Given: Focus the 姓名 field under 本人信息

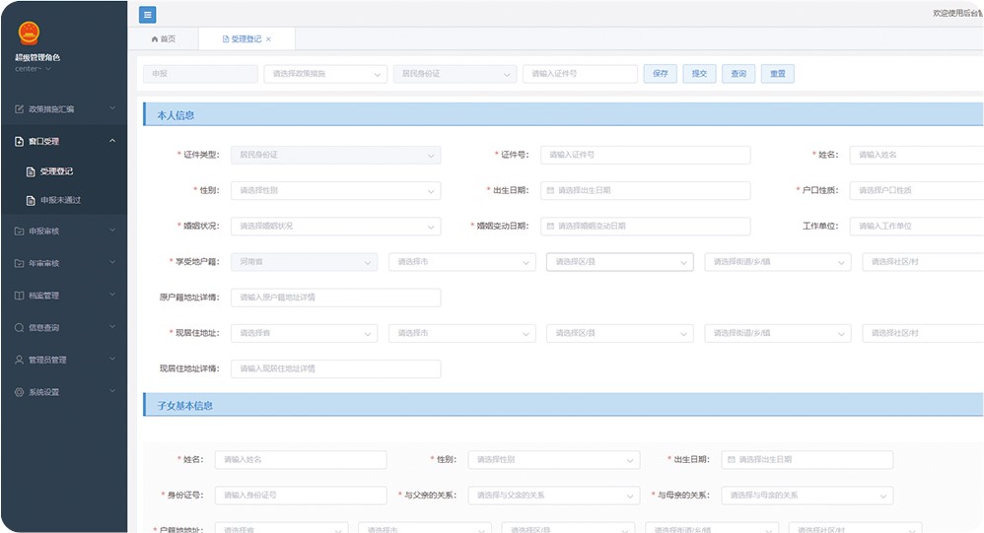Looking at the screenshot, I should coord(916,155).
